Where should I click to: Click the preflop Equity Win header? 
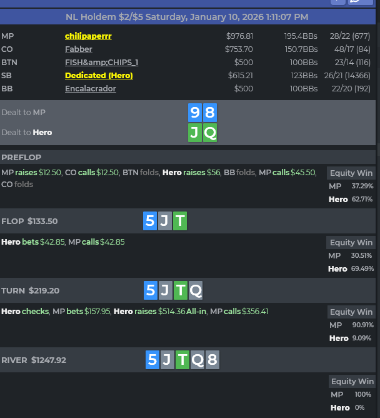tap(351, 173)
